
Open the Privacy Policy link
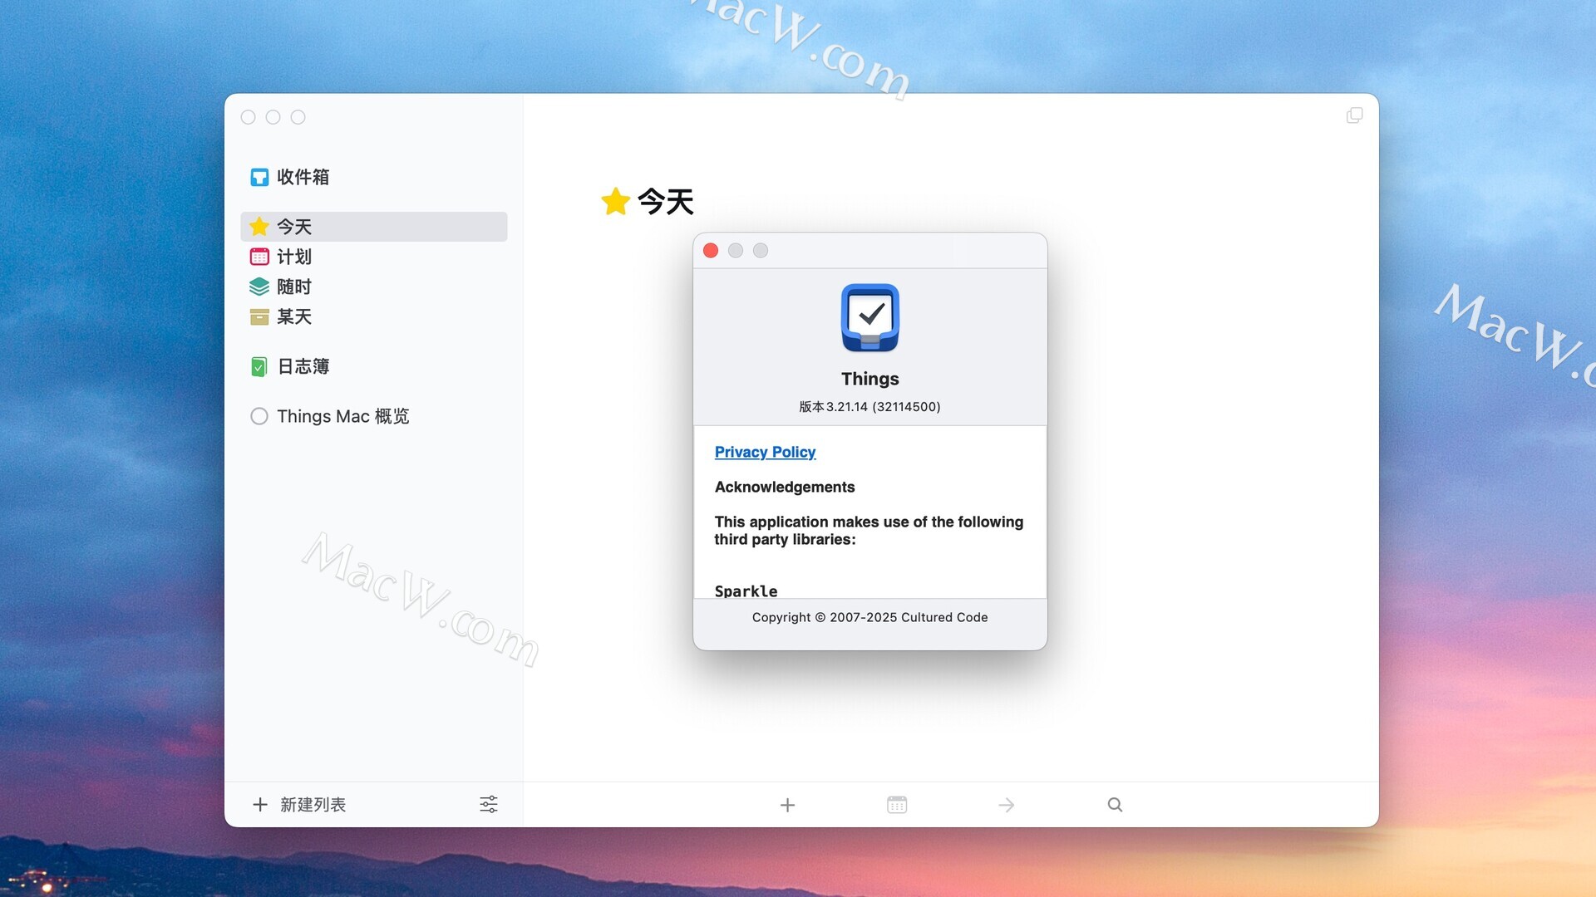click(x=765, y=452)
